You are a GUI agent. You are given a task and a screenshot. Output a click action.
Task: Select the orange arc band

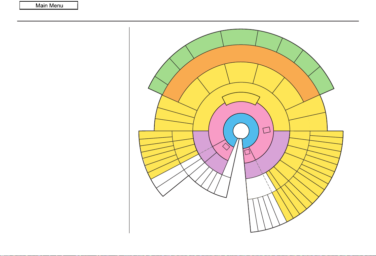point(241,53)
